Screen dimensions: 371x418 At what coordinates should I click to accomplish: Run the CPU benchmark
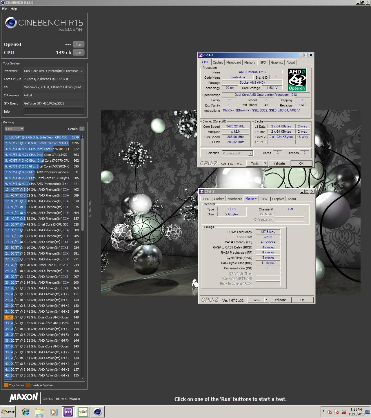(x=78, y=53)
